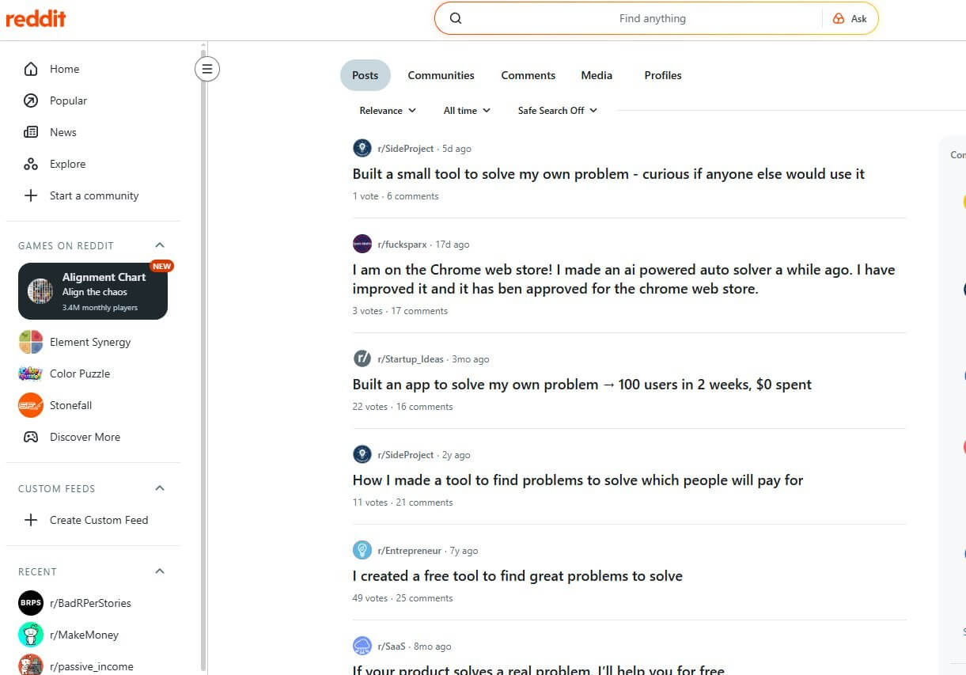The width and height of the screenshot is (966, 675).
Task: Open the Relevance sort dropdown
Action: [388, 110]
